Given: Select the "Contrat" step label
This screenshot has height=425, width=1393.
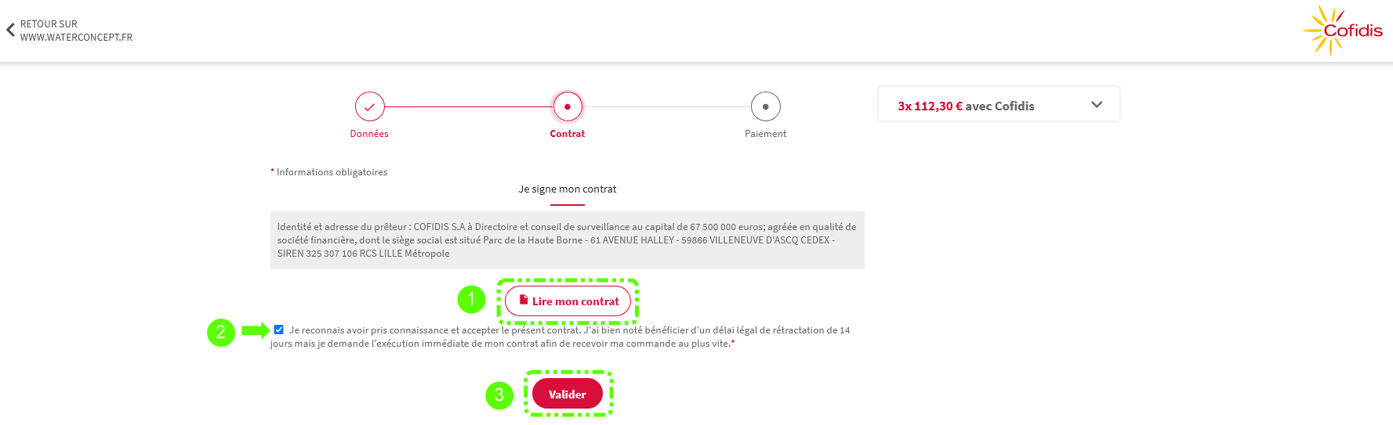Looking at the screenshot, I should click(x=568, y=134).
